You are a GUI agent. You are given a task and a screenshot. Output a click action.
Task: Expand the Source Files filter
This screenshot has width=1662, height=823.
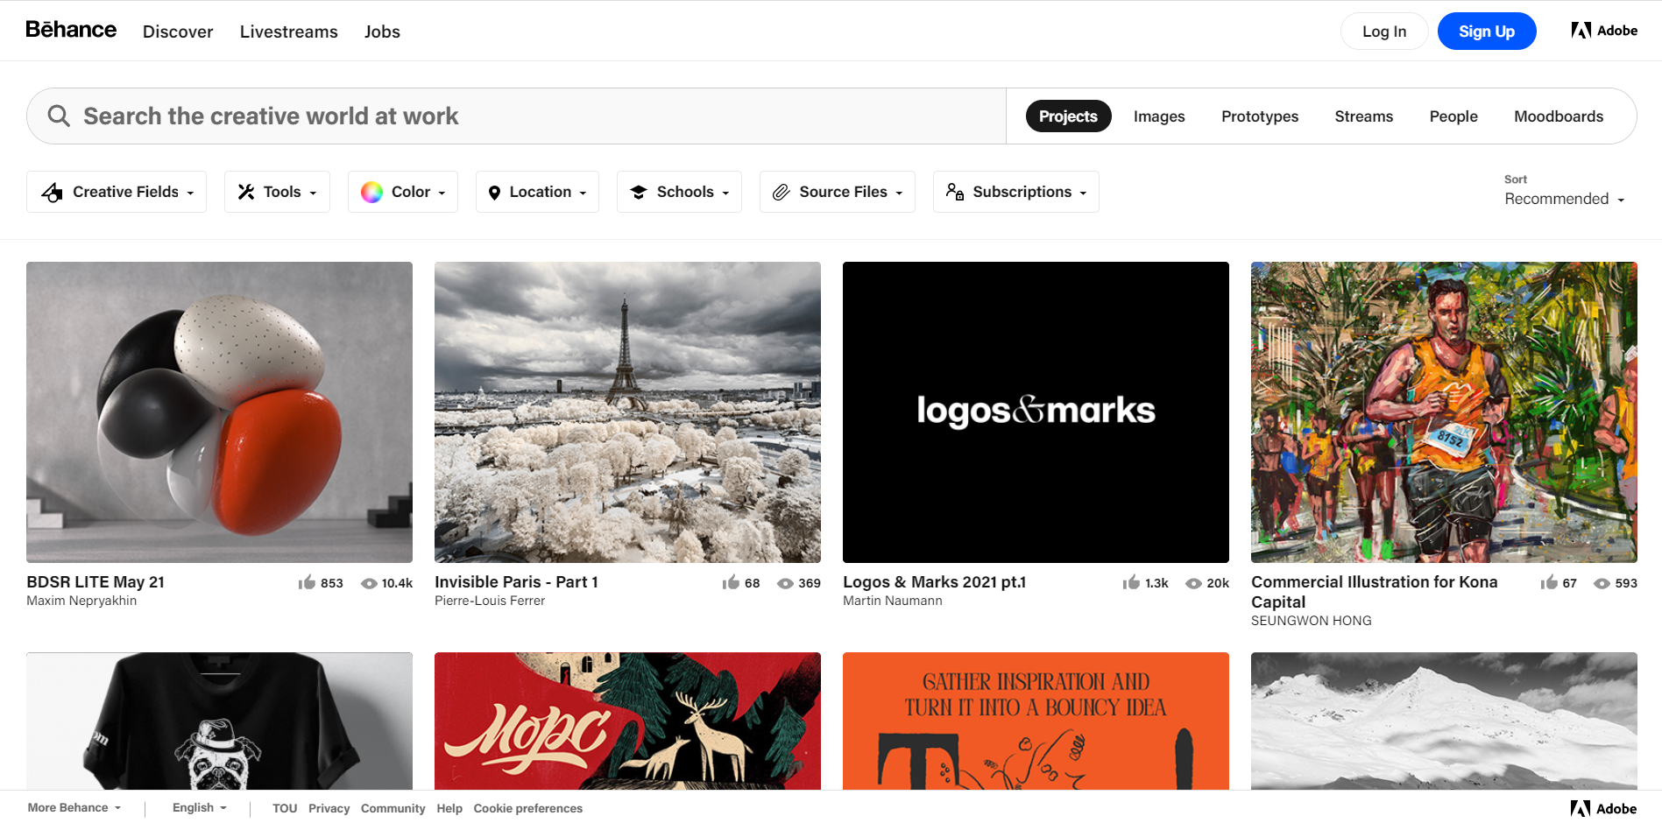click(x=838, y=192)
